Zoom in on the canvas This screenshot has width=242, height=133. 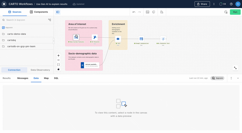tap(58, 55)
